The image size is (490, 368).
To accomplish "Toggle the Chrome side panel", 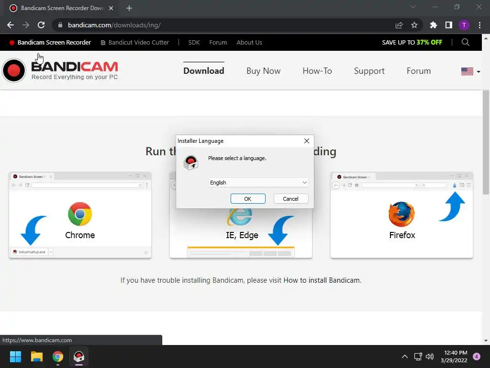I will click(x=449, y=25).
